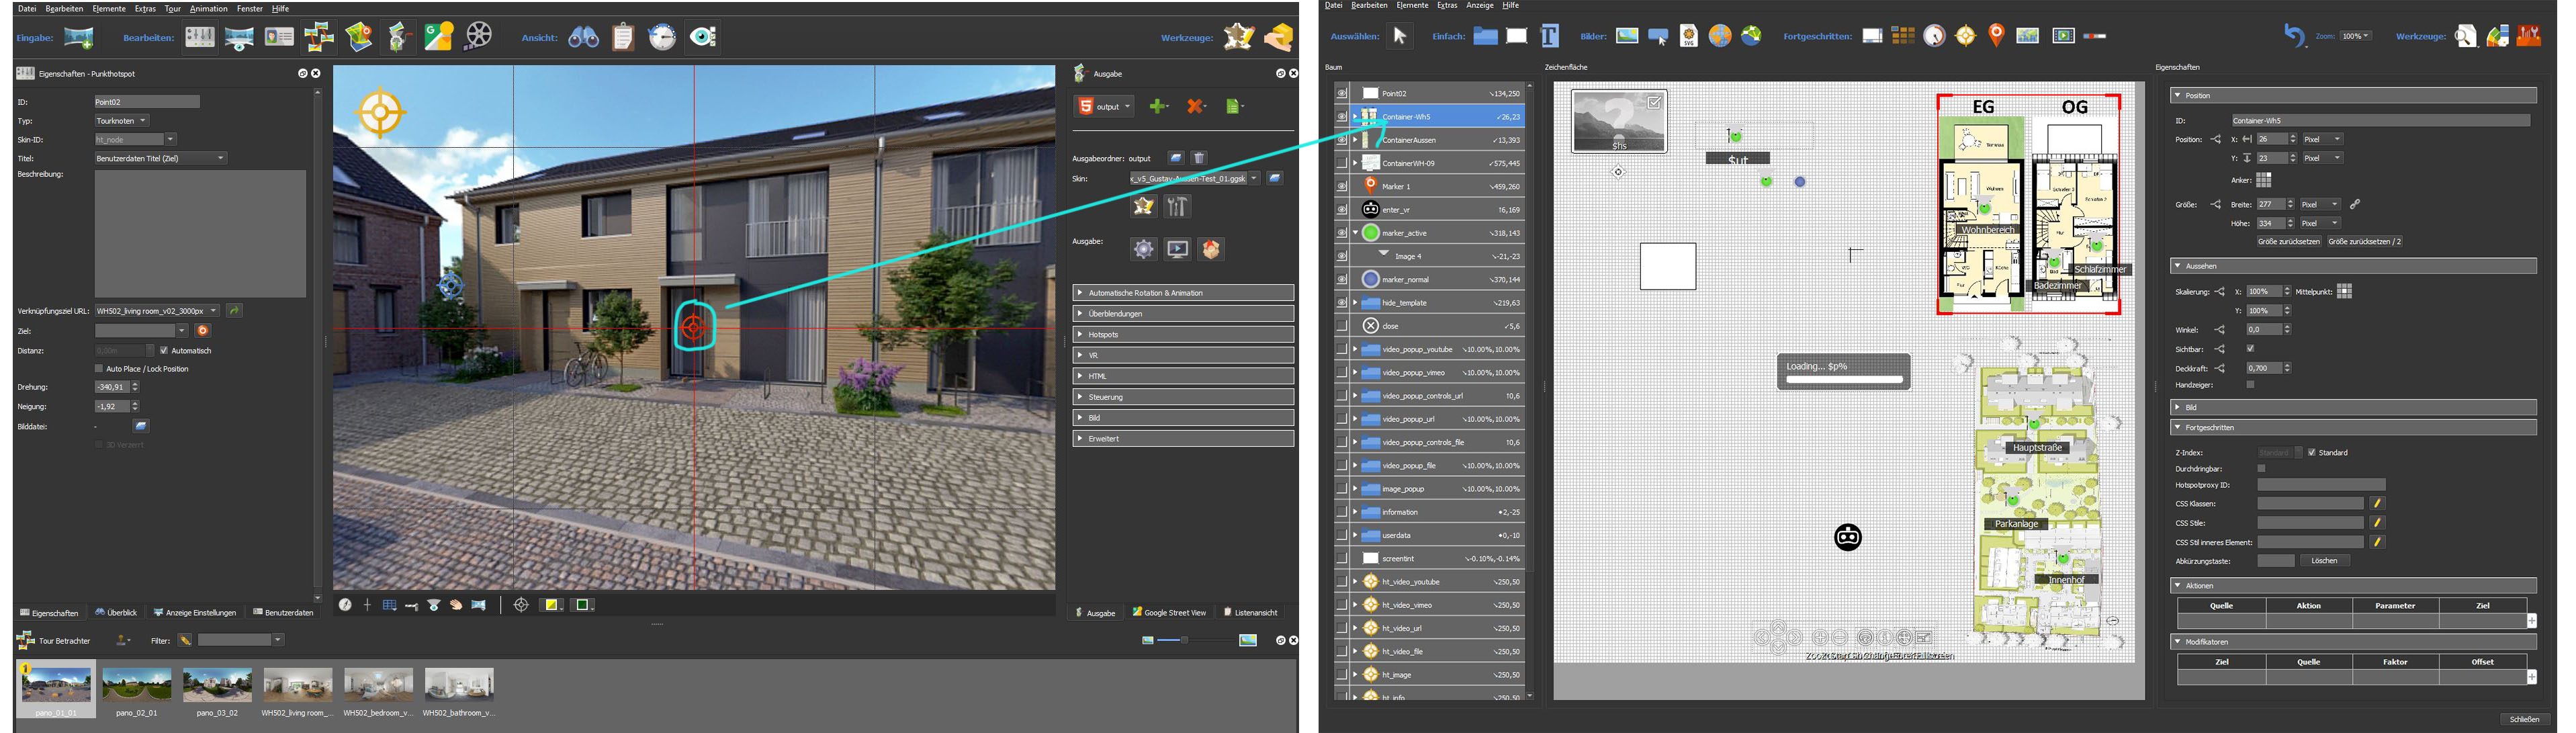
Task: Open the output format dropdown
Action: (x=1105, y=106)
